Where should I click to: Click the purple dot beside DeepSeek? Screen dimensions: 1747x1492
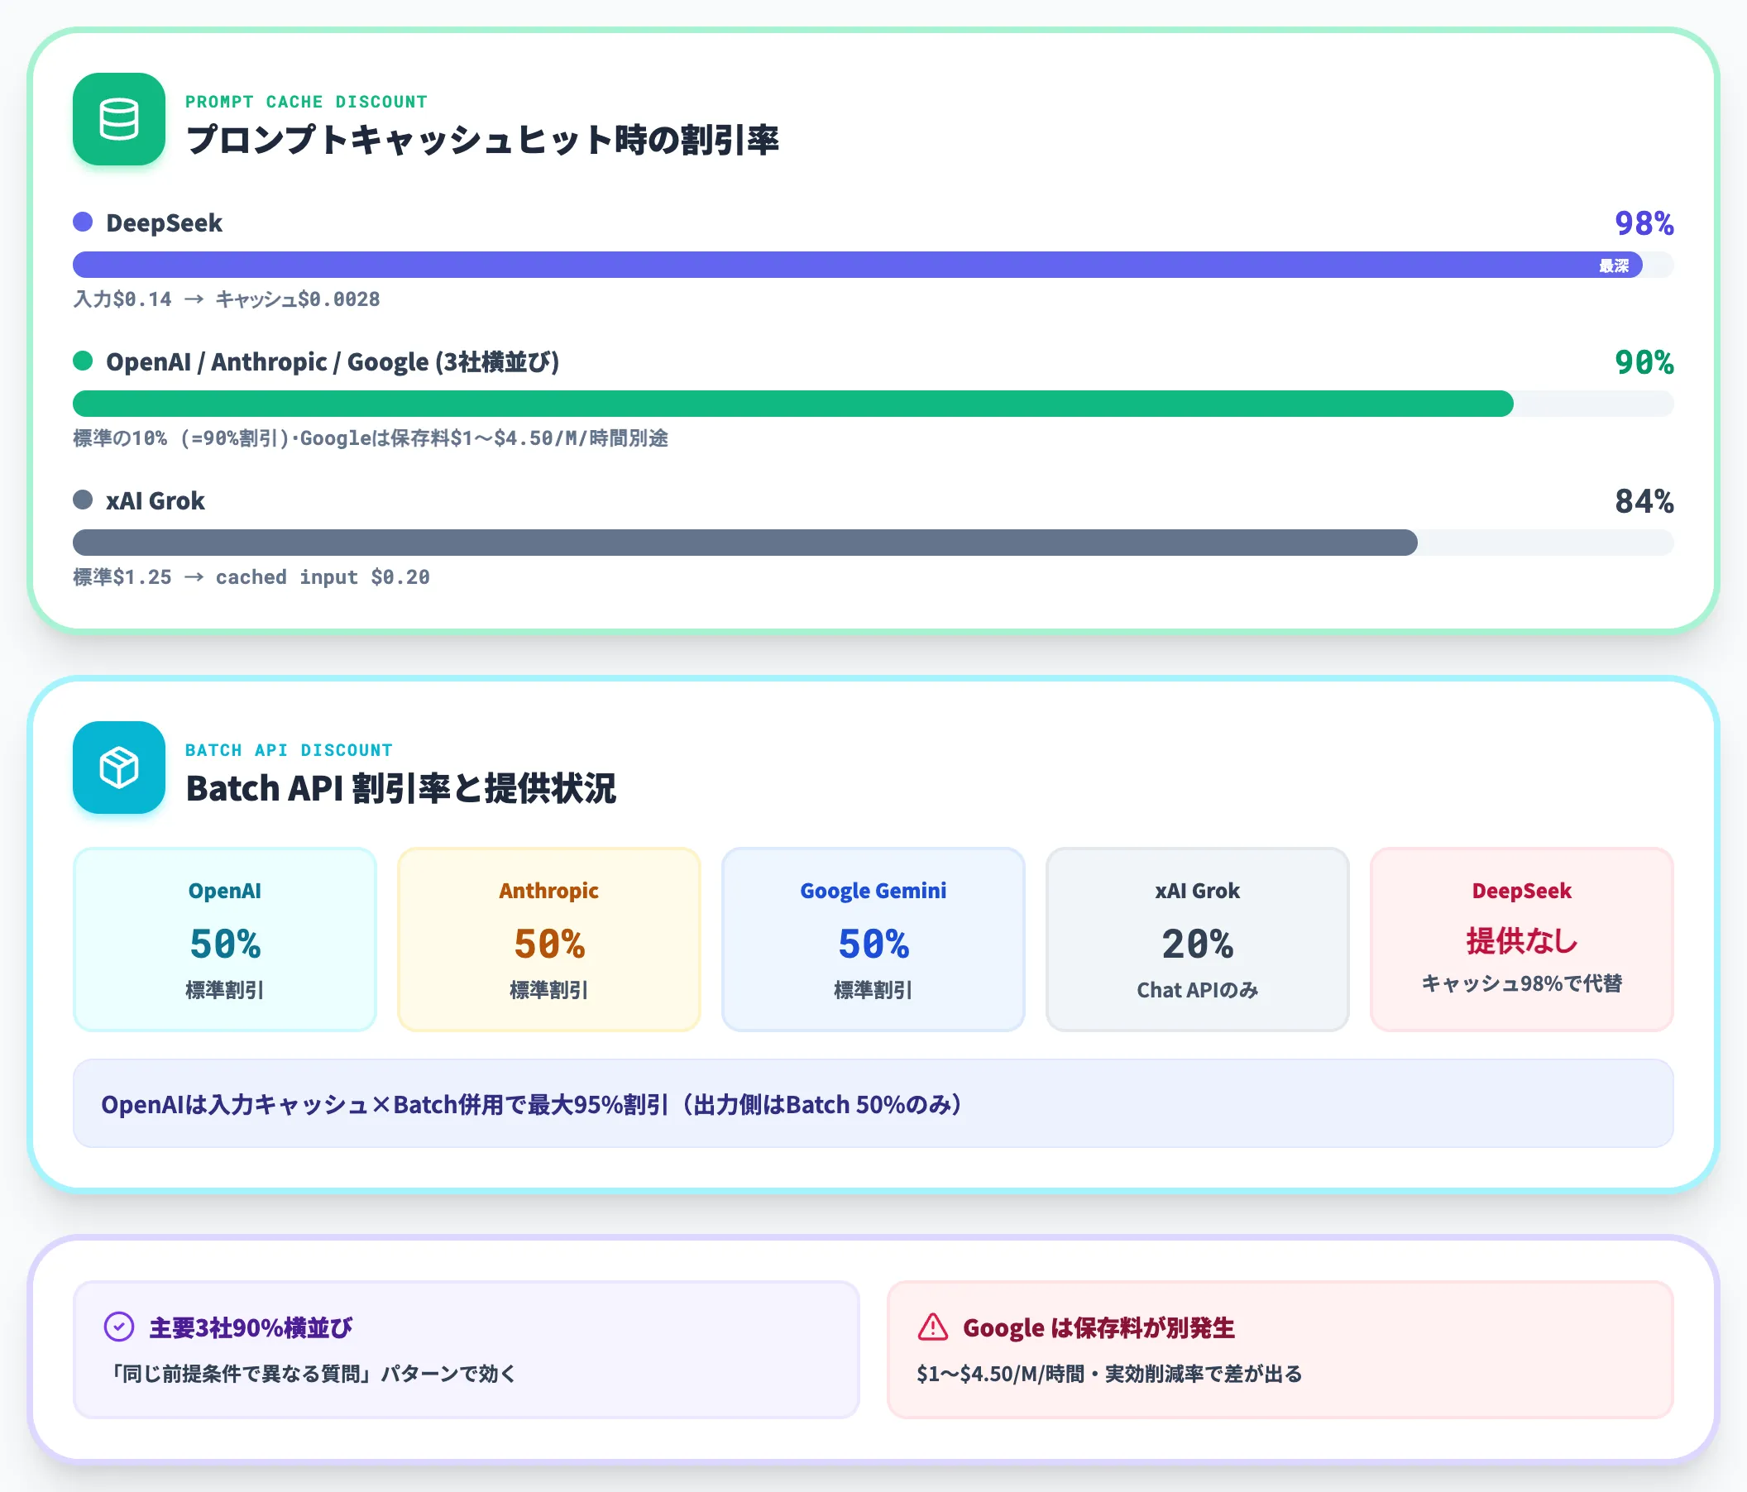click(83, 222)
